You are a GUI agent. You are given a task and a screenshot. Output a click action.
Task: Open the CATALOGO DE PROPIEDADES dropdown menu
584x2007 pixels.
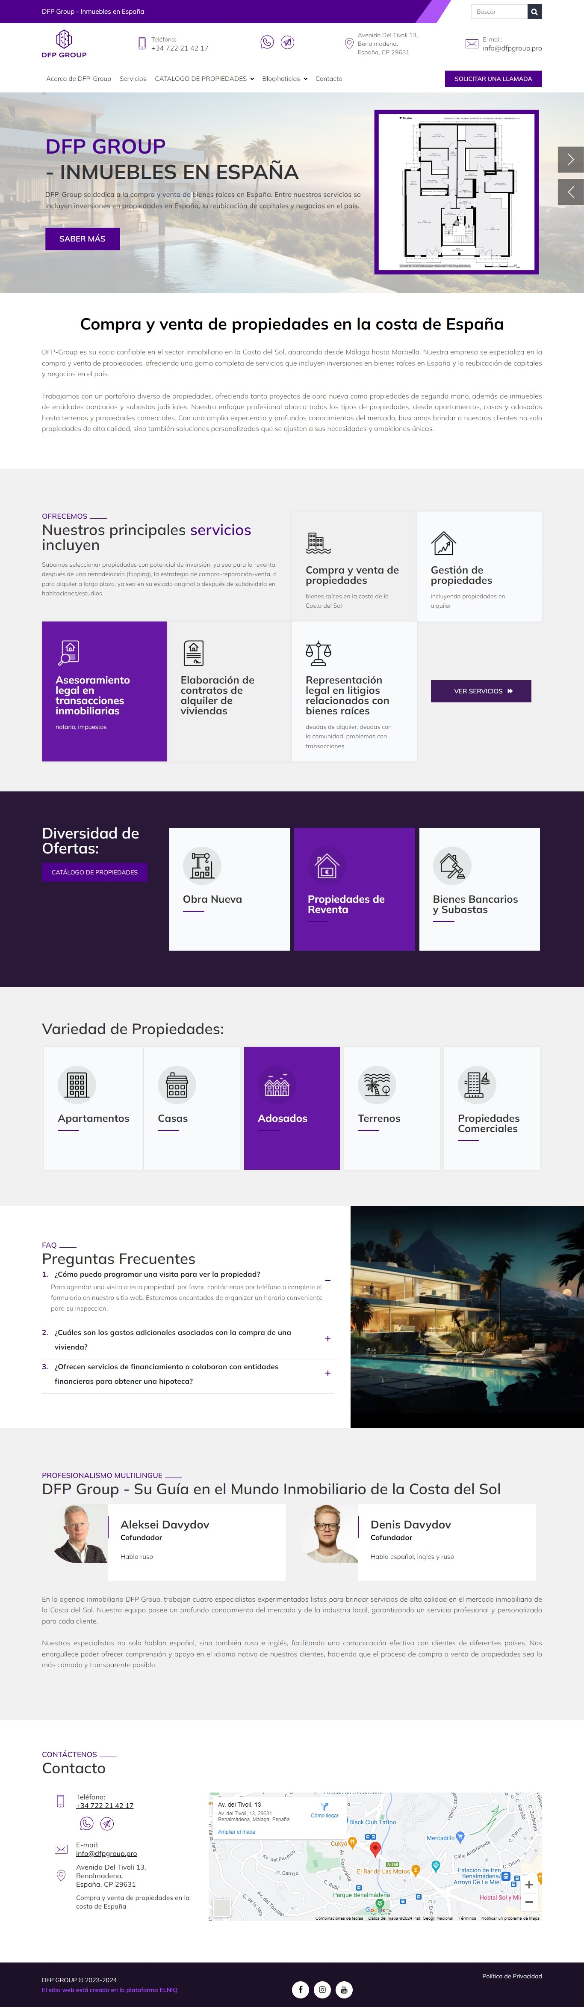[x=204, y=79]
